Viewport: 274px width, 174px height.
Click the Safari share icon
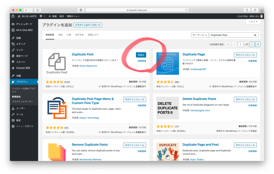[247, 10]
